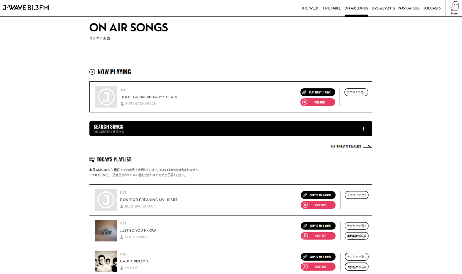Click the J-WAVE 81.3FM logo
Image resolution: width=462 pixels, height=274 pixels.
point(26,8)
